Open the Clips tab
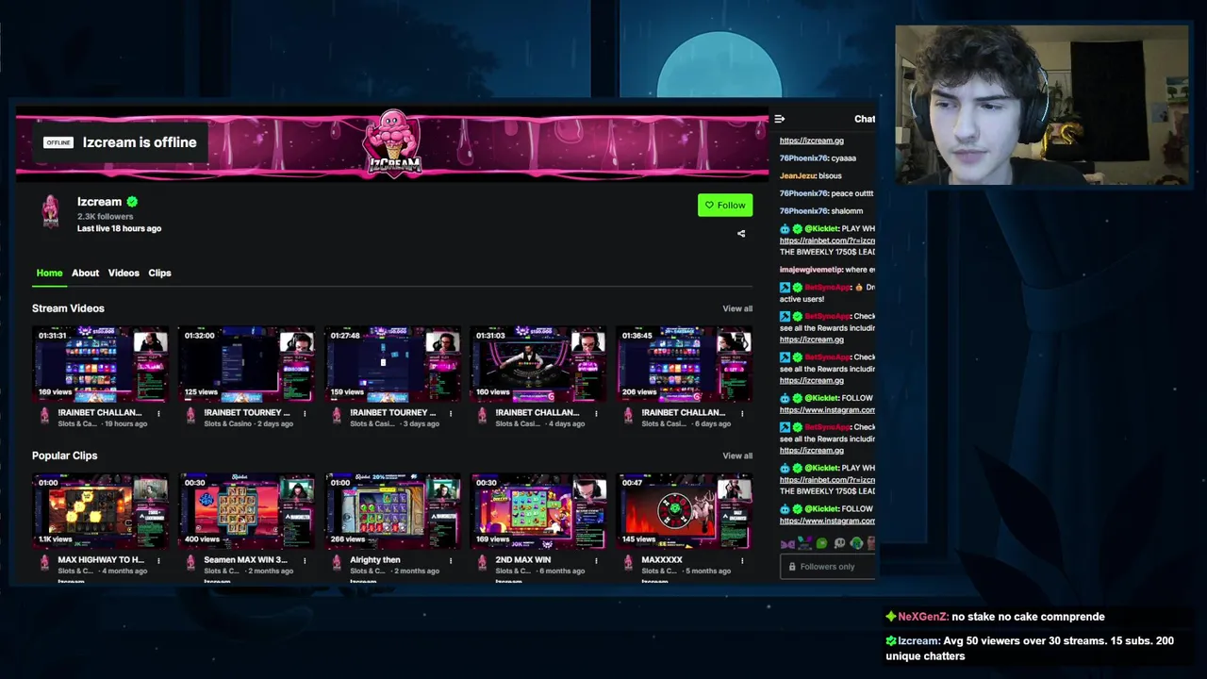This screenshot has height=679, width=1207. point(159,273)
